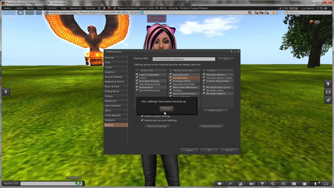Uncheck Ignorable Dialogs checkbox
The width and height of the screenshot is (334, 188).
click(x=137, y=81)
